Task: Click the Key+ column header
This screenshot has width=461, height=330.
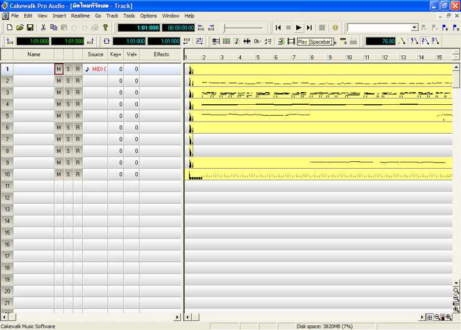Action: coord(116,54)
